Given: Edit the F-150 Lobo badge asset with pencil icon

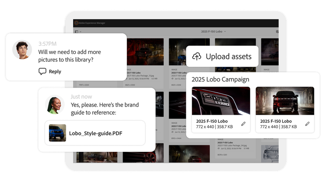Looking at the screenshot, I should point(243,124).
